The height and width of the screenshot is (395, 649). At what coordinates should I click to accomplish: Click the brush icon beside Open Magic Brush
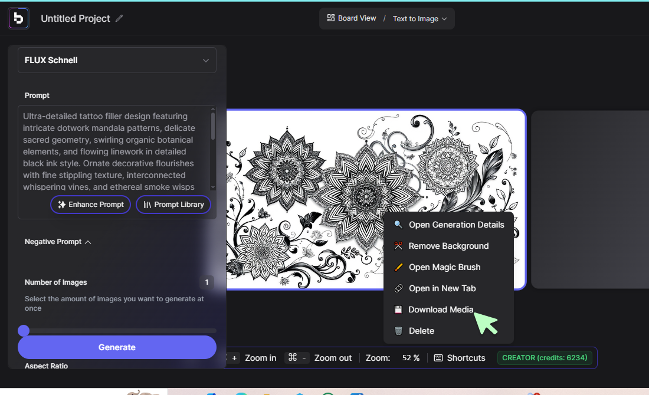(x=398, y=267)
